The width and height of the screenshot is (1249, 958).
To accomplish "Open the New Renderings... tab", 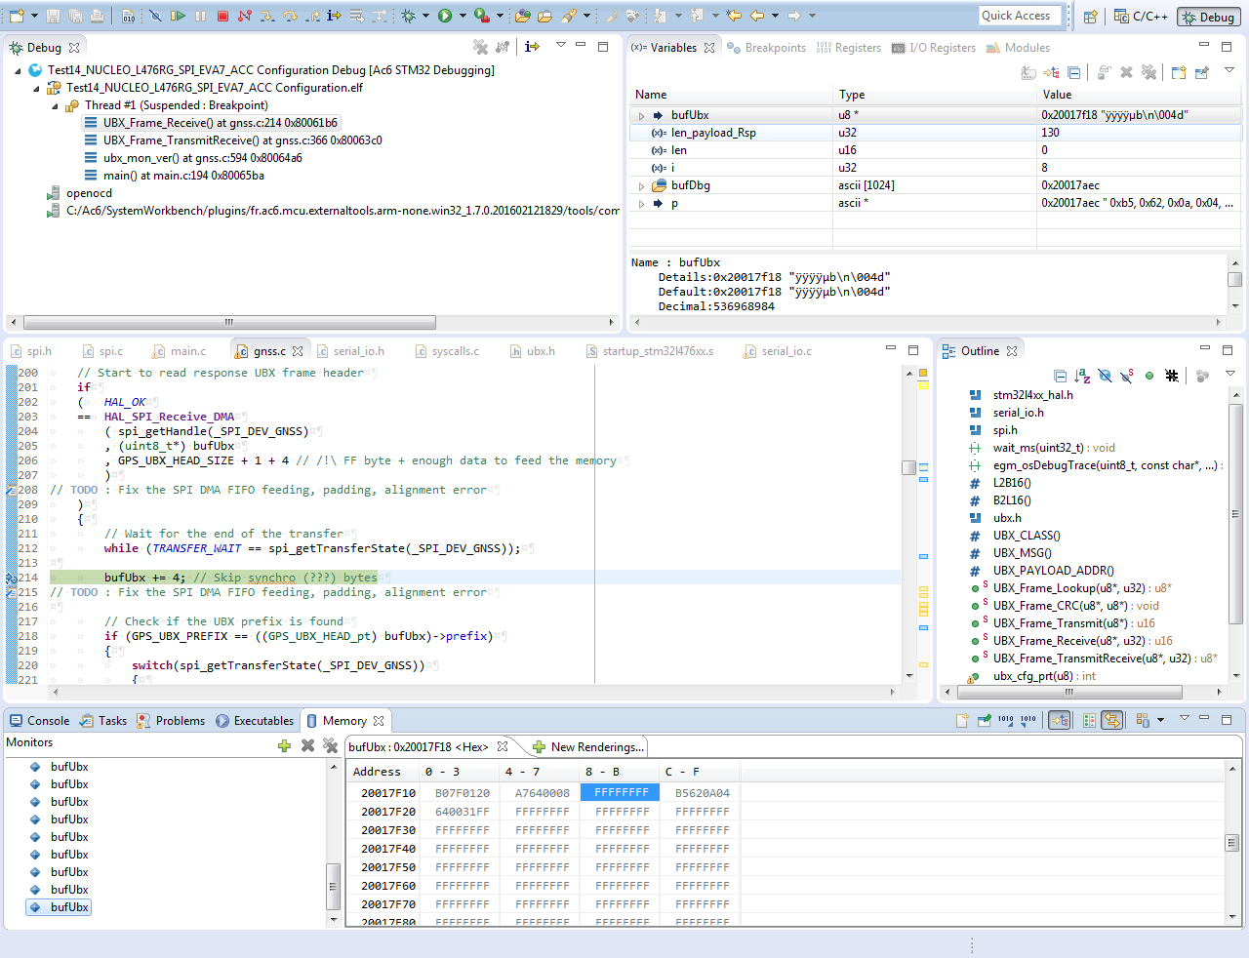I will 587,747.
